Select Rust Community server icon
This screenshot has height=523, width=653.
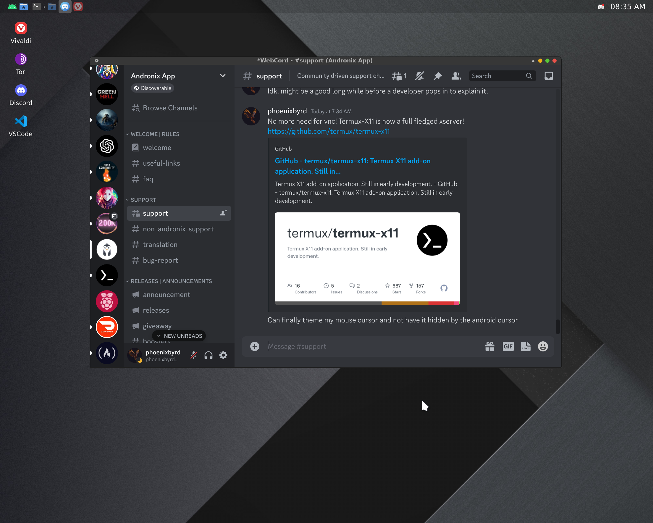tap(106, 172)
